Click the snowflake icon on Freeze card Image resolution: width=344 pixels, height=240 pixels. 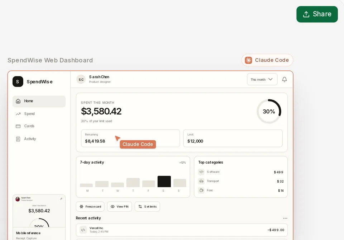(81, 207)
